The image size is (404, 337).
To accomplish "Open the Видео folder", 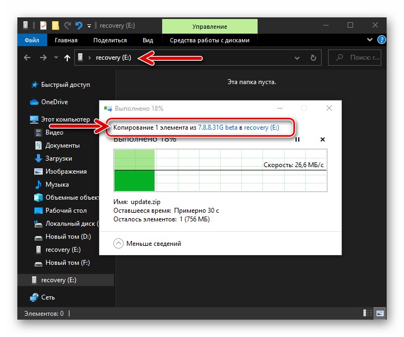I will (54, 132).
